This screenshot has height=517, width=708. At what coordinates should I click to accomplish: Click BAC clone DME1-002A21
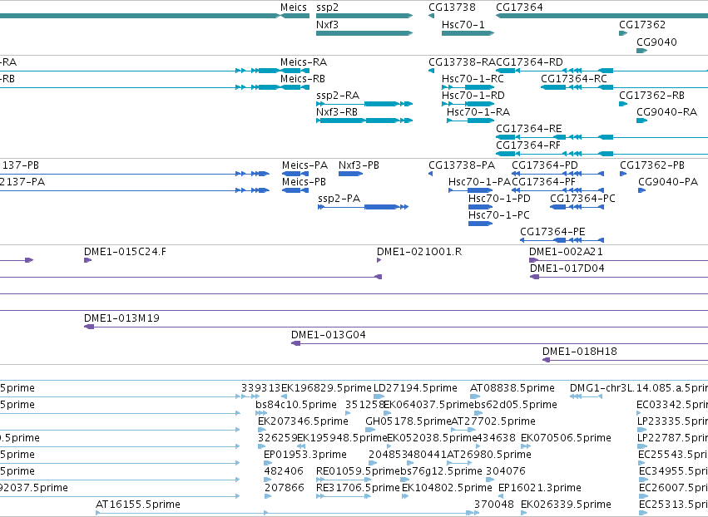click(567, 252)
